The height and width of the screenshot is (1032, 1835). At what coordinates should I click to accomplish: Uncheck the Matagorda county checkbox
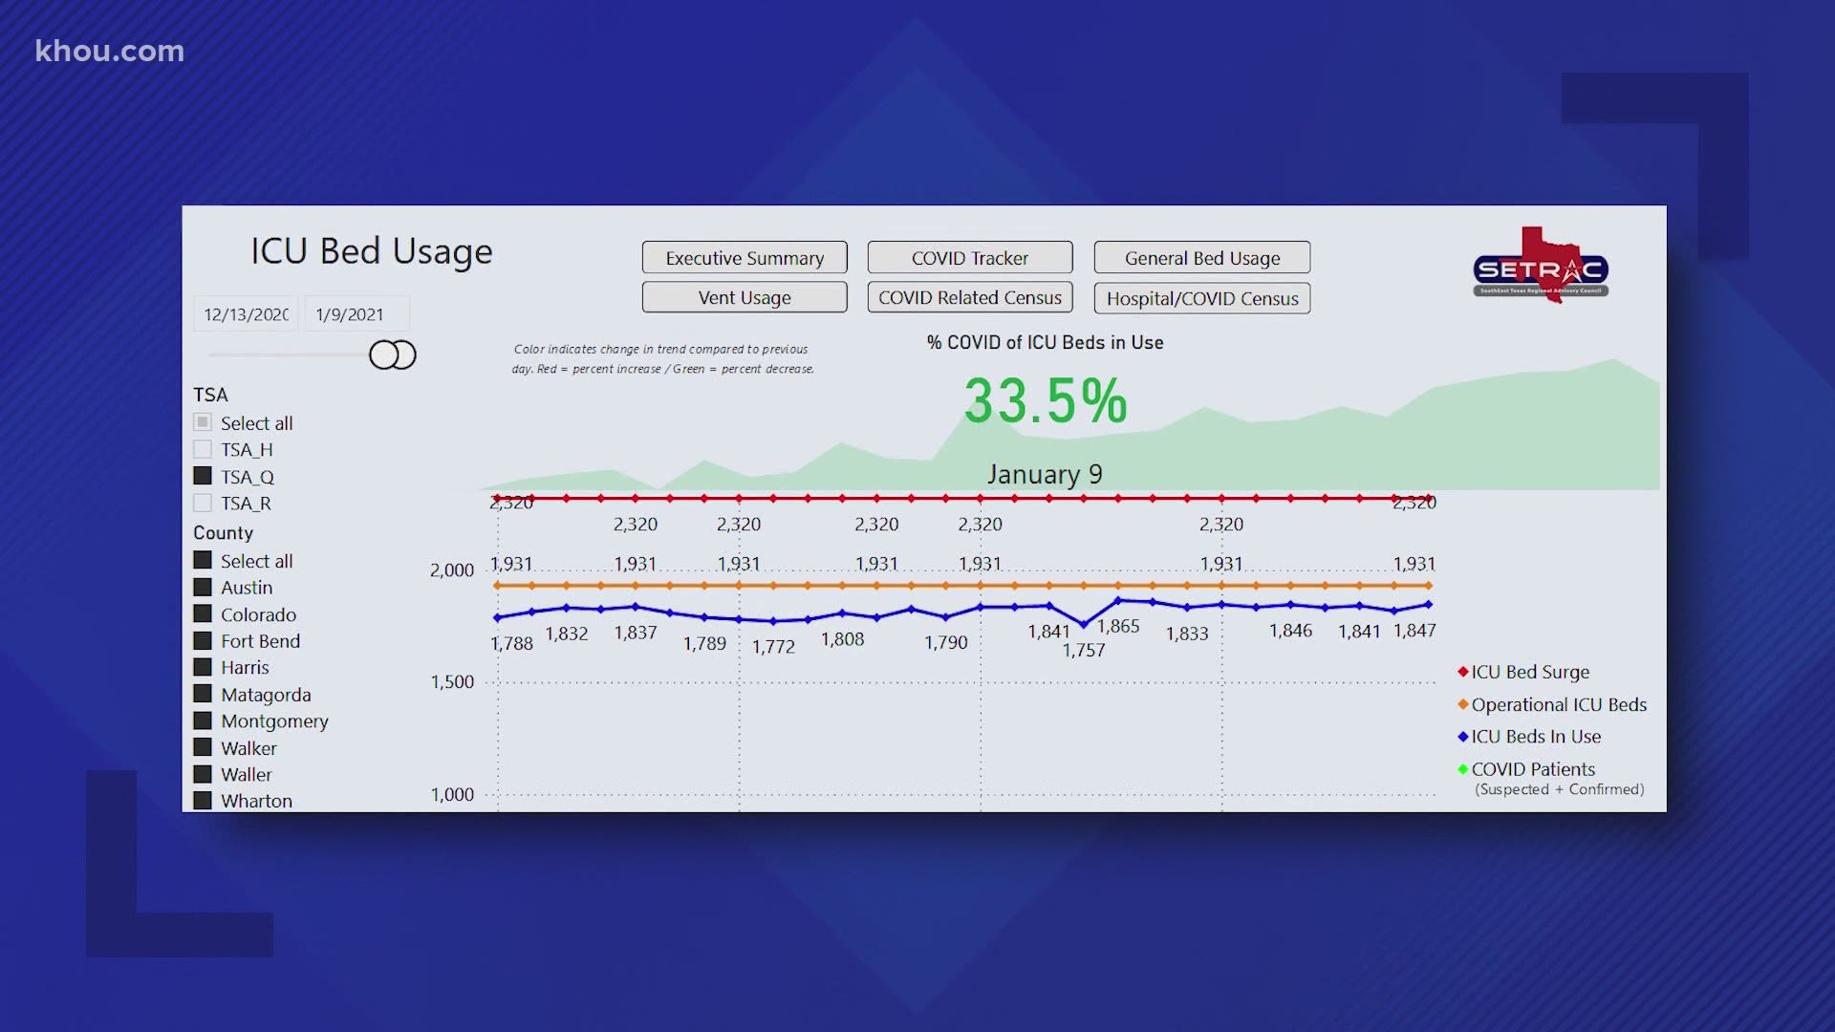click(203, 694)
